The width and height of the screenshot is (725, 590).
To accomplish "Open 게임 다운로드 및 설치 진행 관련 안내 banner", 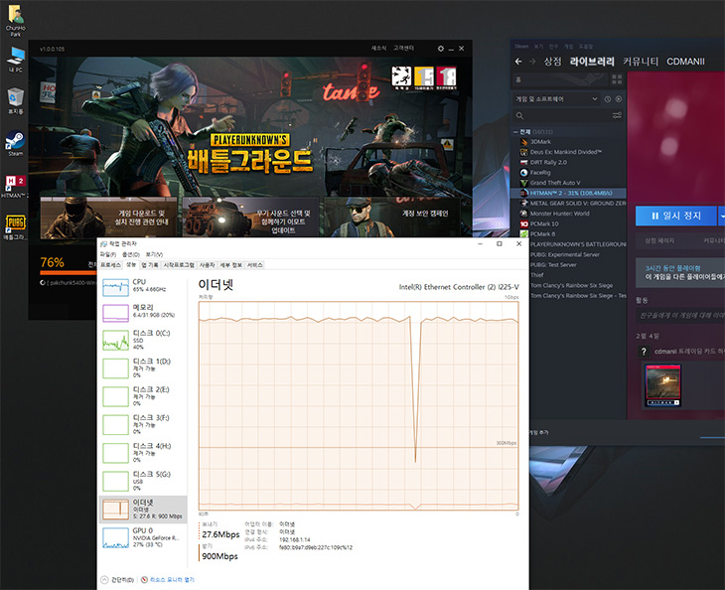I will [109, 218].
